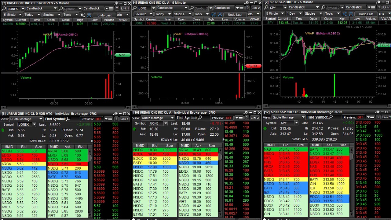Open the layout menu icon in UONEK chart toolbar
Screen dimensions: 391x220
(109, 9)
